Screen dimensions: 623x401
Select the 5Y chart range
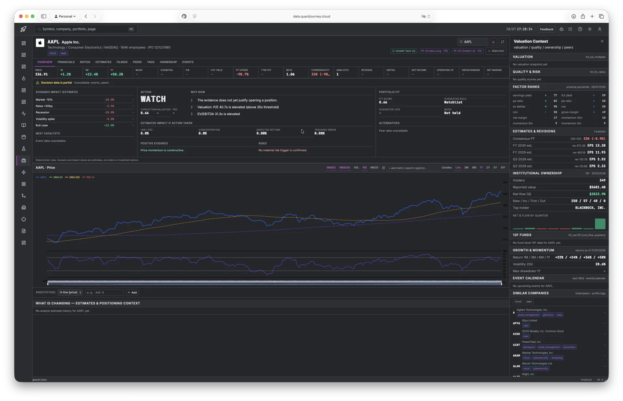click(495, 168)
